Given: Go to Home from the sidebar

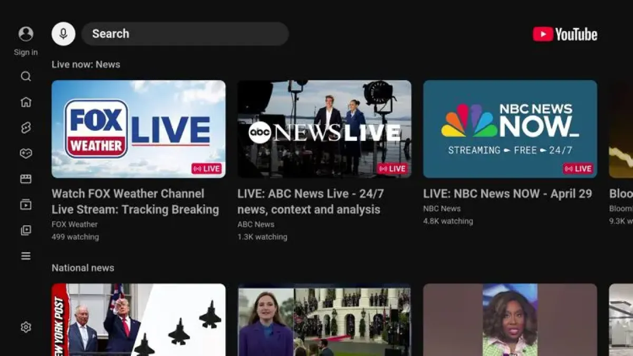Looking at the screenshot, I should (x=26, y=102).
